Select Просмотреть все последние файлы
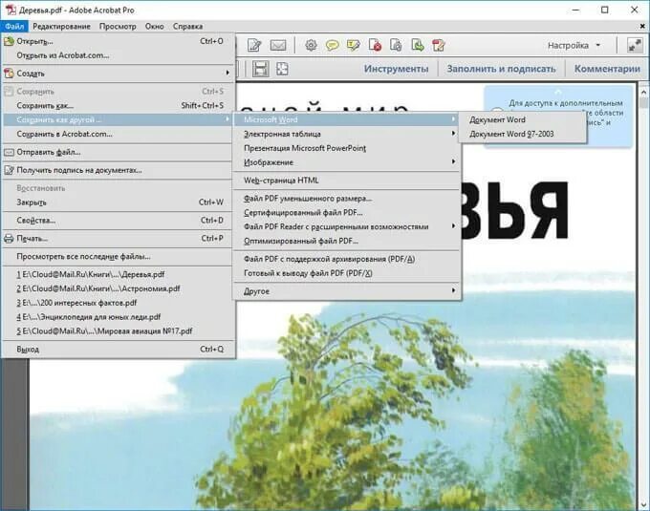The width and height of the screenshot is (650, 511). pos(119,256)
